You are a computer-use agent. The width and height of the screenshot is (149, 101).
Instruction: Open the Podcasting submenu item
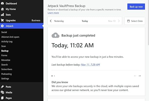(6, 74)
